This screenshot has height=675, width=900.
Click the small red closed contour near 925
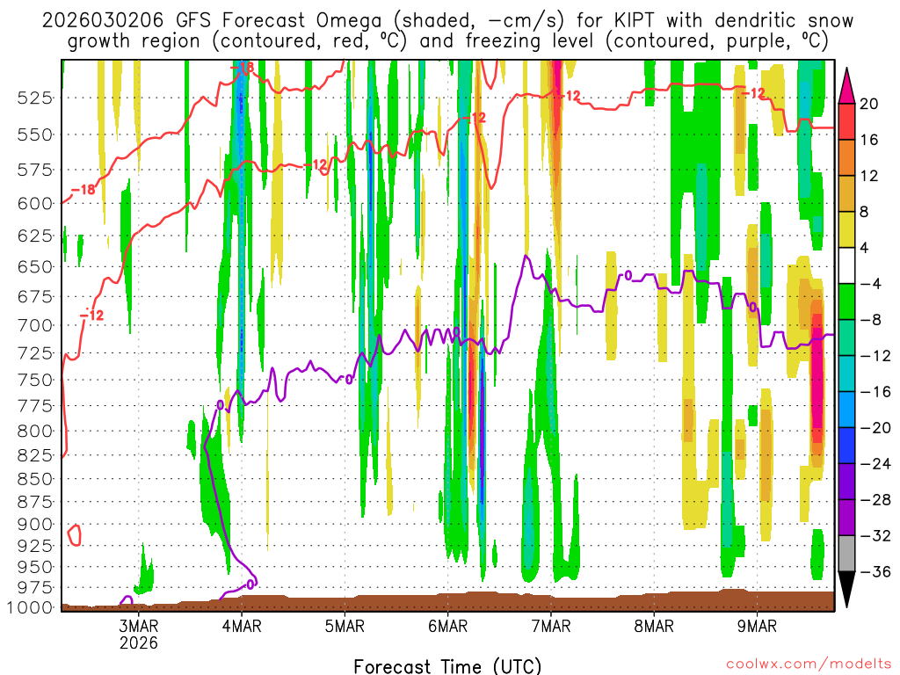pos(74,535)
